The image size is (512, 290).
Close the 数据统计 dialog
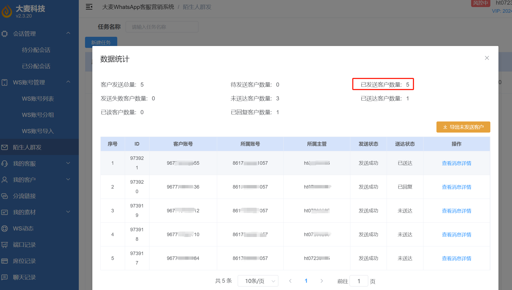pyautogui.click(x=487, y=58)
